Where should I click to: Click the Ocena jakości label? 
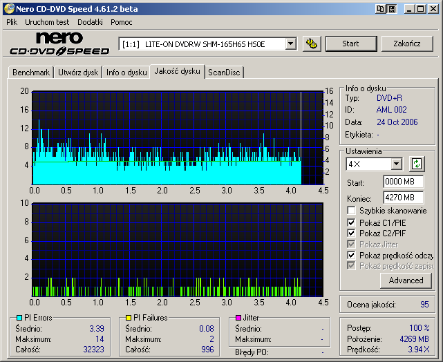pyautogui.click(x=371, y=305)
